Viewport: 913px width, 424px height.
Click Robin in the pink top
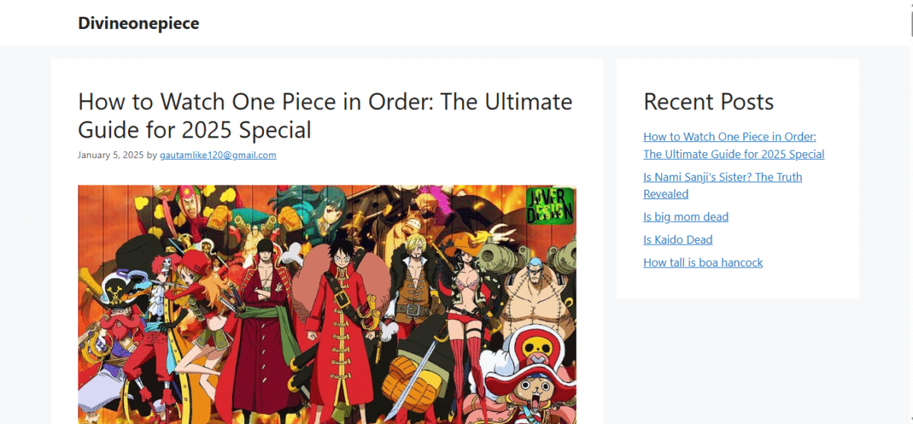pos(466,312)
